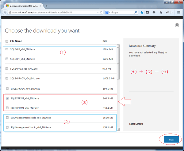Switch to the Download Microsoft SQL tab
184x151 pixels.
(x=24, y=6)
